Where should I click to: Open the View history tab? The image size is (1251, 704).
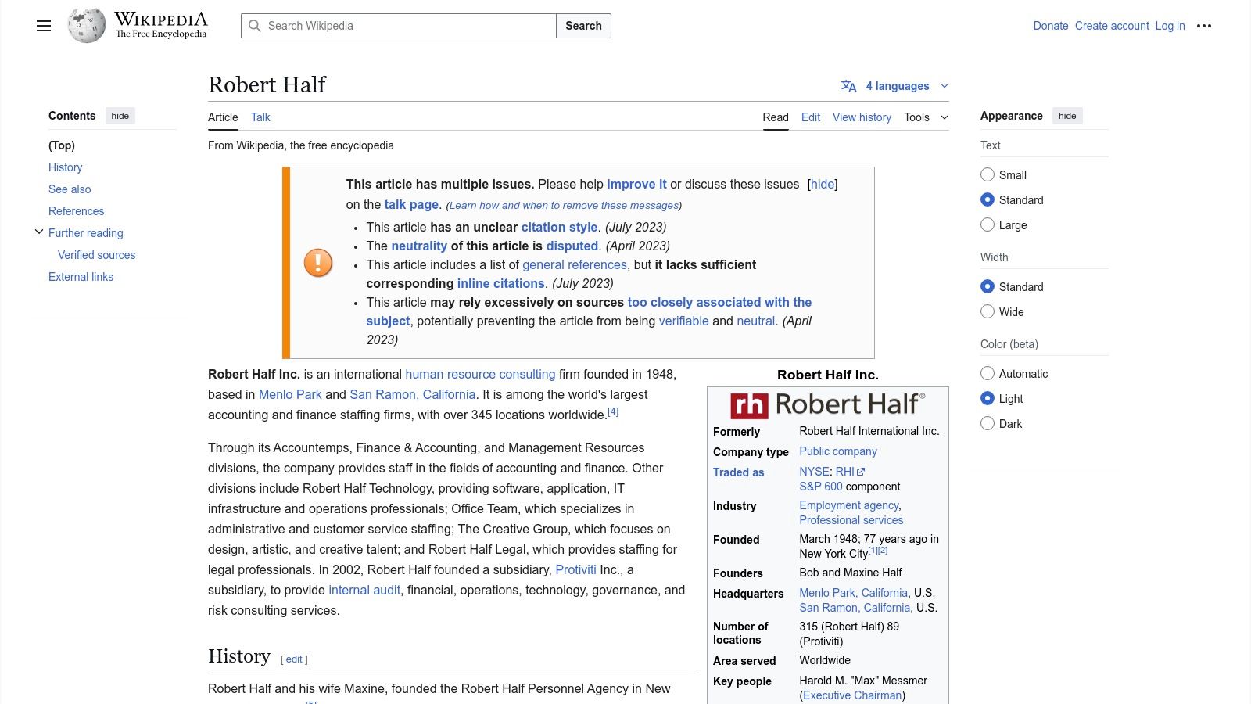(x=862, y=117)
